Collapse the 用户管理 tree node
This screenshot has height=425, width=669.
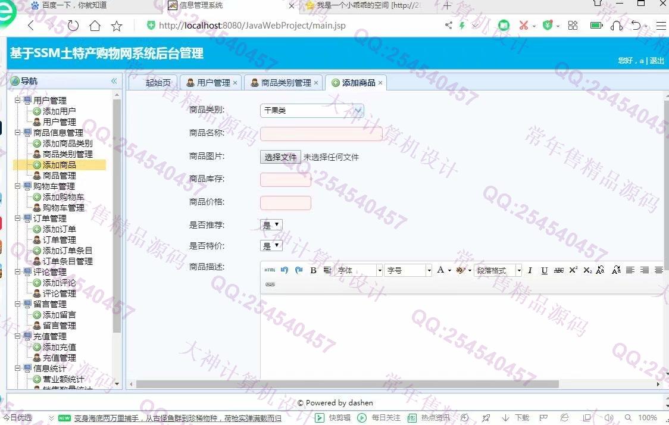18,101
